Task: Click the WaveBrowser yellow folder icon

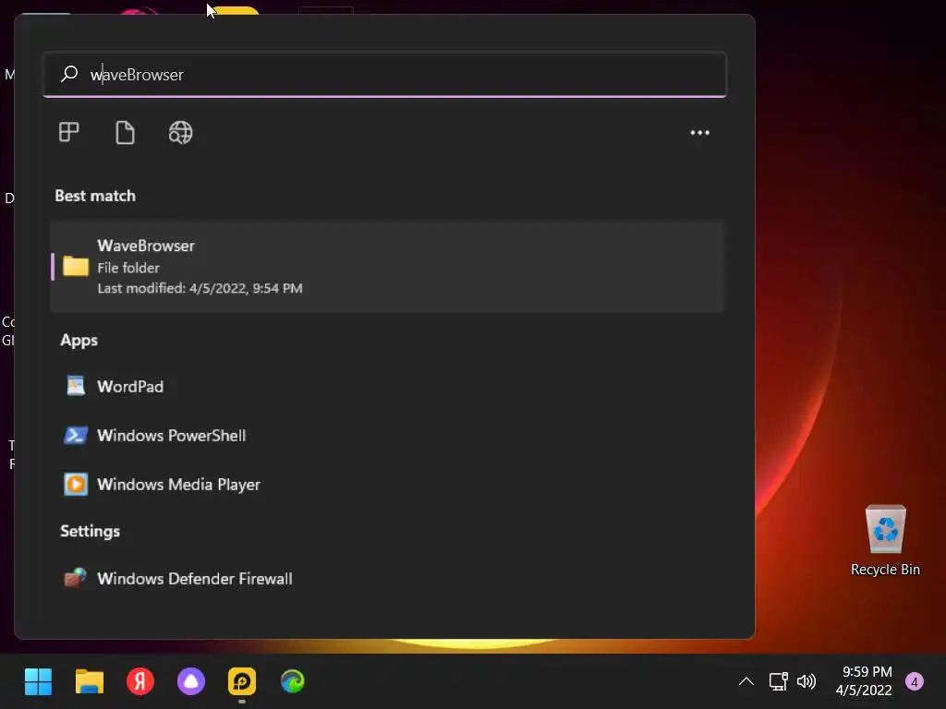Action: [x=76, y=265]
